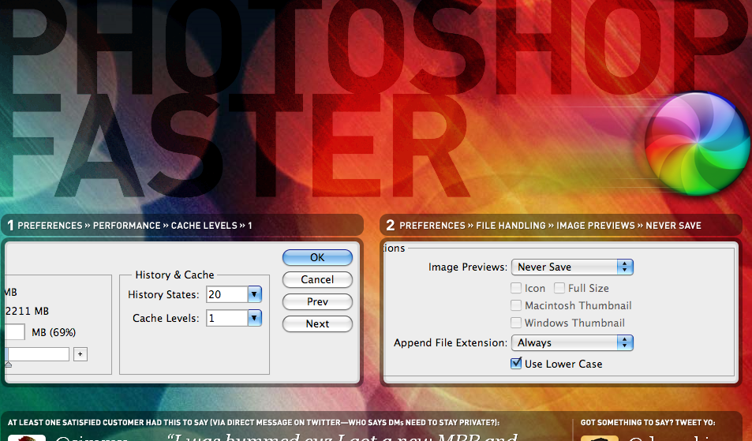Screen dimensions: 752x441
Task: Tick the Full Size checkbox
Action: [x=559, y=288]
